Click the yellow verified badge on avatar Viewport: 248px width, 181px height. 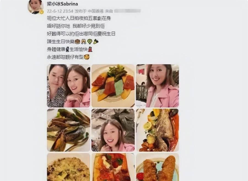click(41, 12)
